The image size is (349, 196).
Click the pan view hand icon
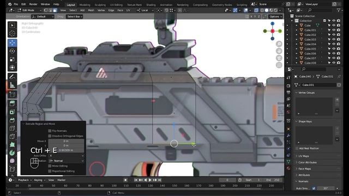tap(279, 51)
